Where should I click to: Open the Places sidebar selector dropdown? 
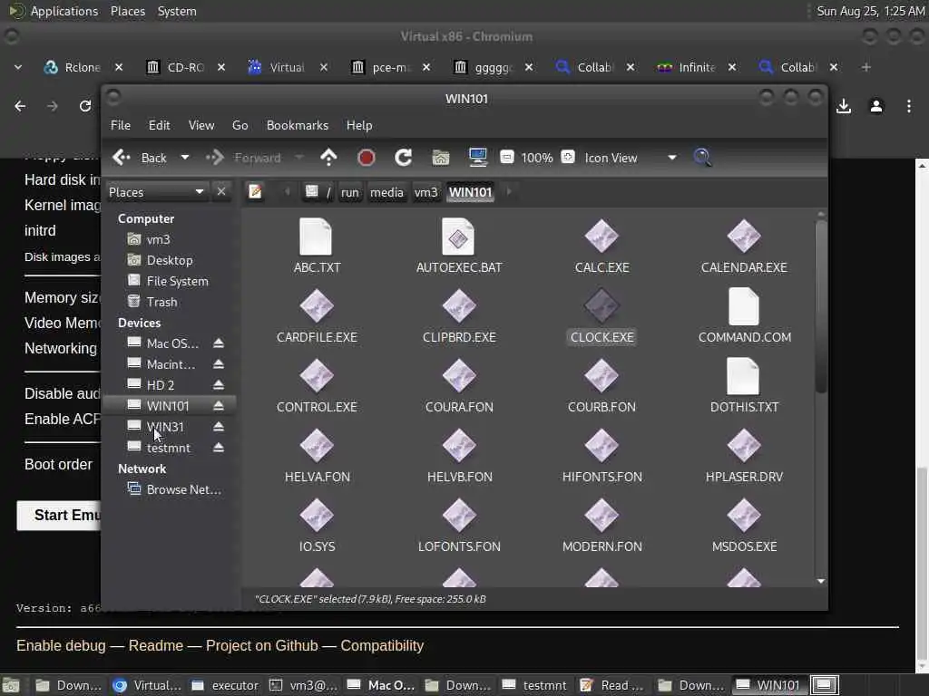click(156, 192)
